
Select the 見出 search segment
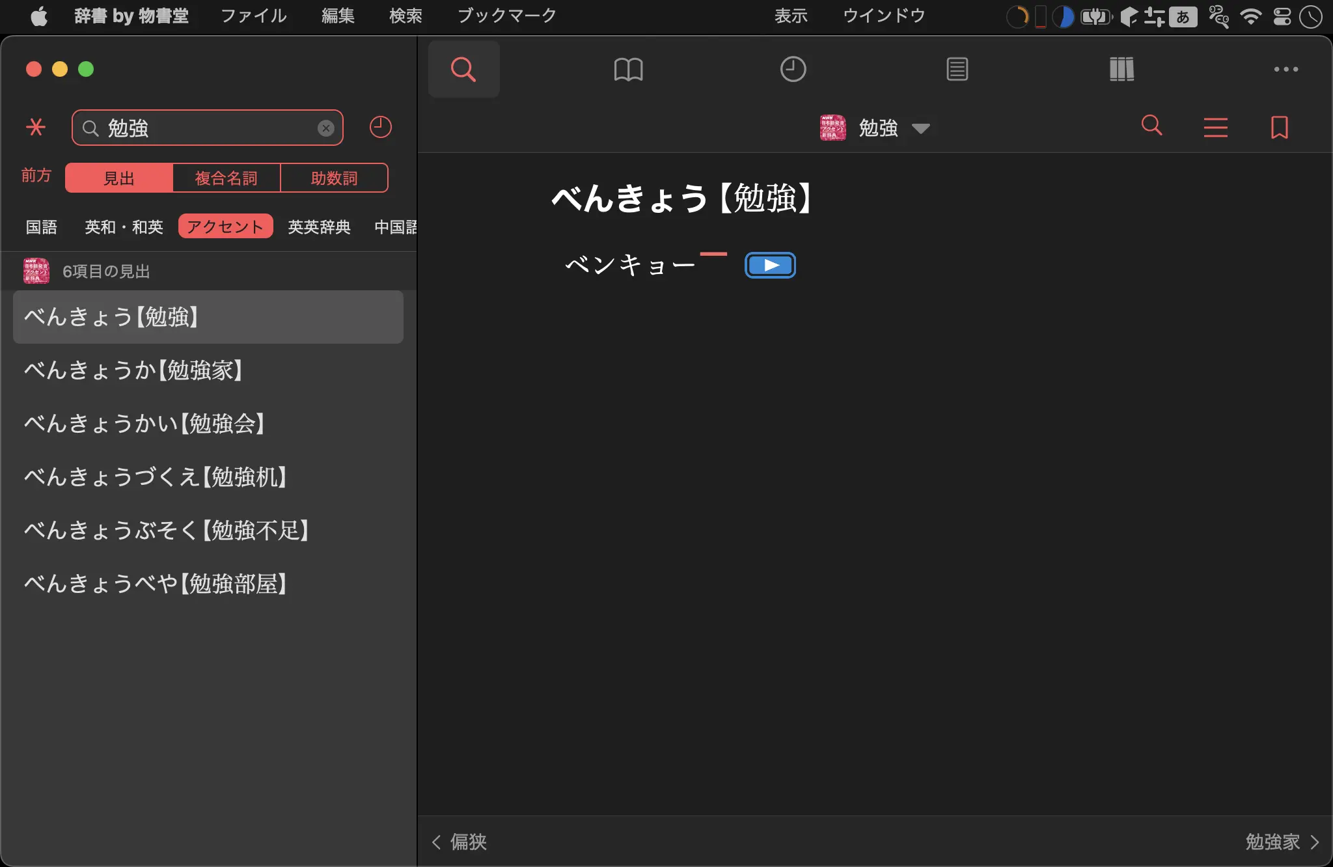tap(119, 178)
